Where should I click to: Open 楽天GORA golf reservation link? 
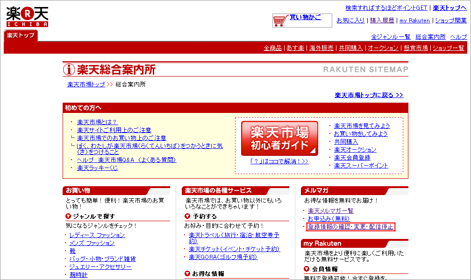[223, 257]
